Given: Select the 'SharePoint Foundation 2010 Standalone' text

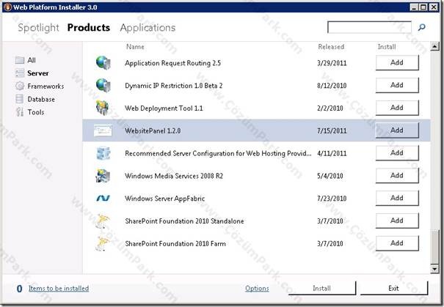Looking at the screenshot, I should pyautogui.click(x=184, y=221).
